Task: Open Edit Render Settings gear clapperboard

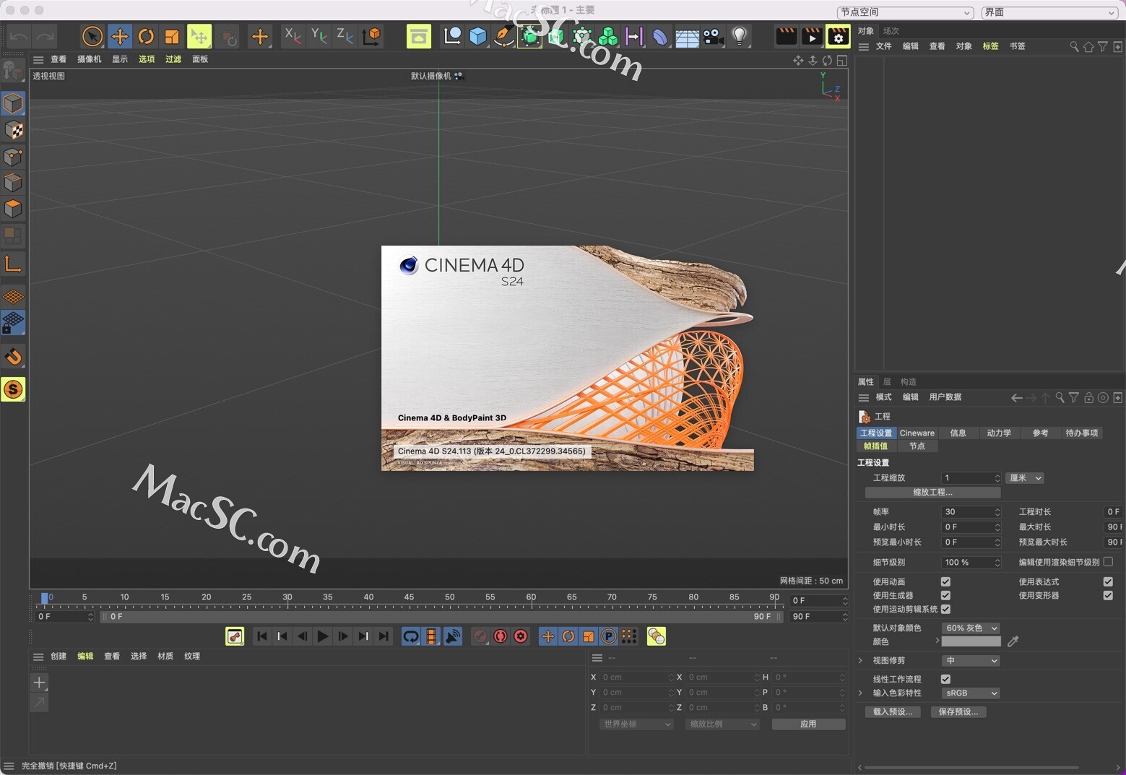Action: coord(838,36)
